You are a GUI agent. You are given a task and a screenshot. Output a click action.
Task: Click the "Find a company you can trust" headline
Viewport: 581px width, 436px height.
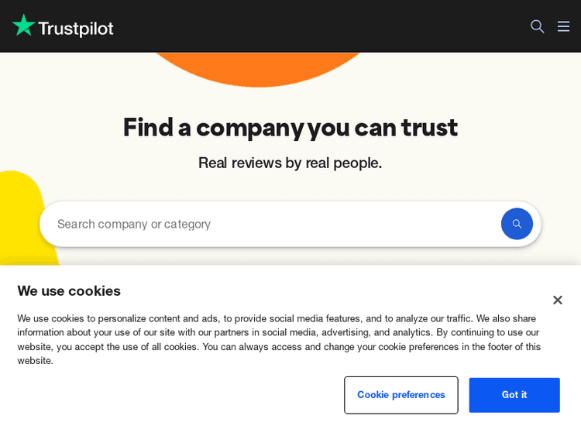coord(290,127)
